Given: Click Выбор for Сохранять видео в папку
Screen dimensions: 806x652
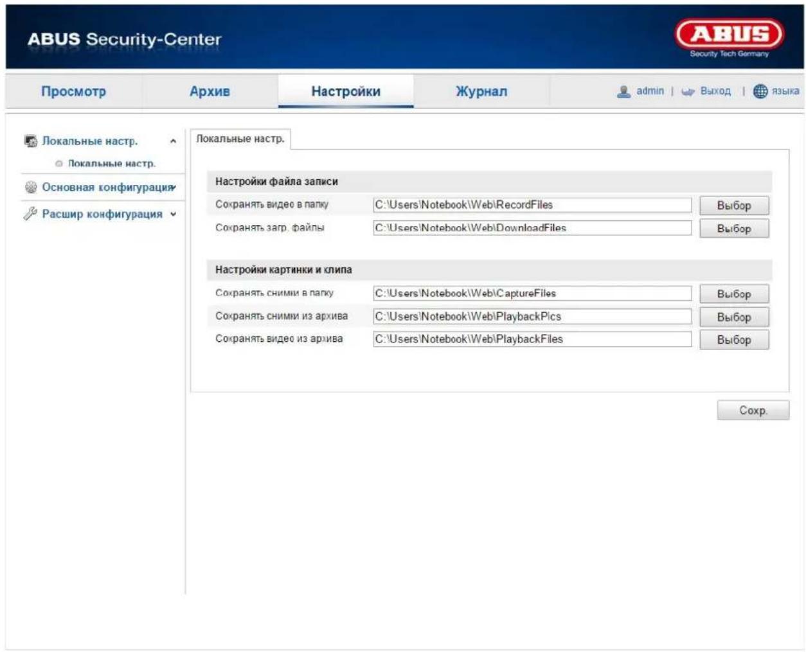Looking at the screenshot, I should tap(734, 206).
